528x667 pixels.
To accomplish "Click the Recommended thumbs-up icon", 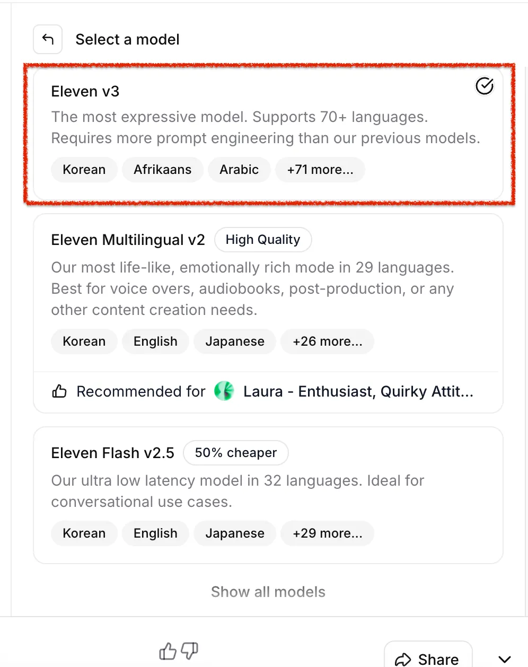I will (x=59, y=391).
